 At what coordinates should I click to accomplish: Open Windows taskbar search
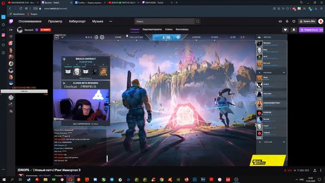(12, 179)
